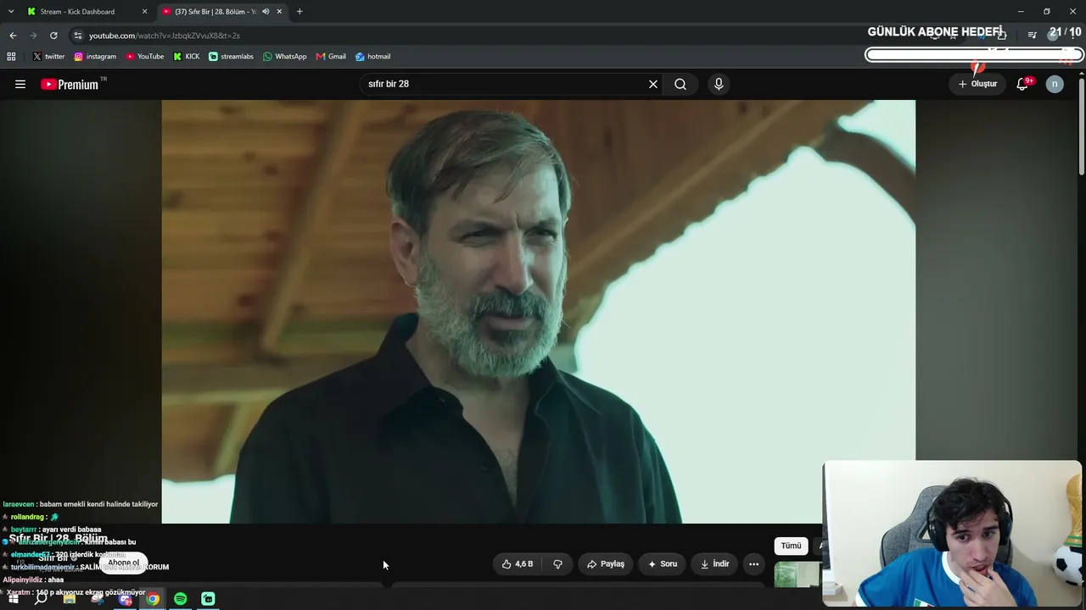
Task: Open Spotify from the taskbar
Action: point(181,599)
